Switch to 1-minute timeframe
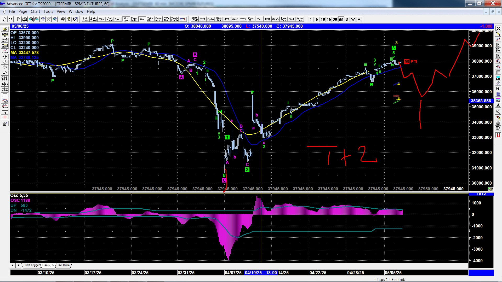 point(311,19)
